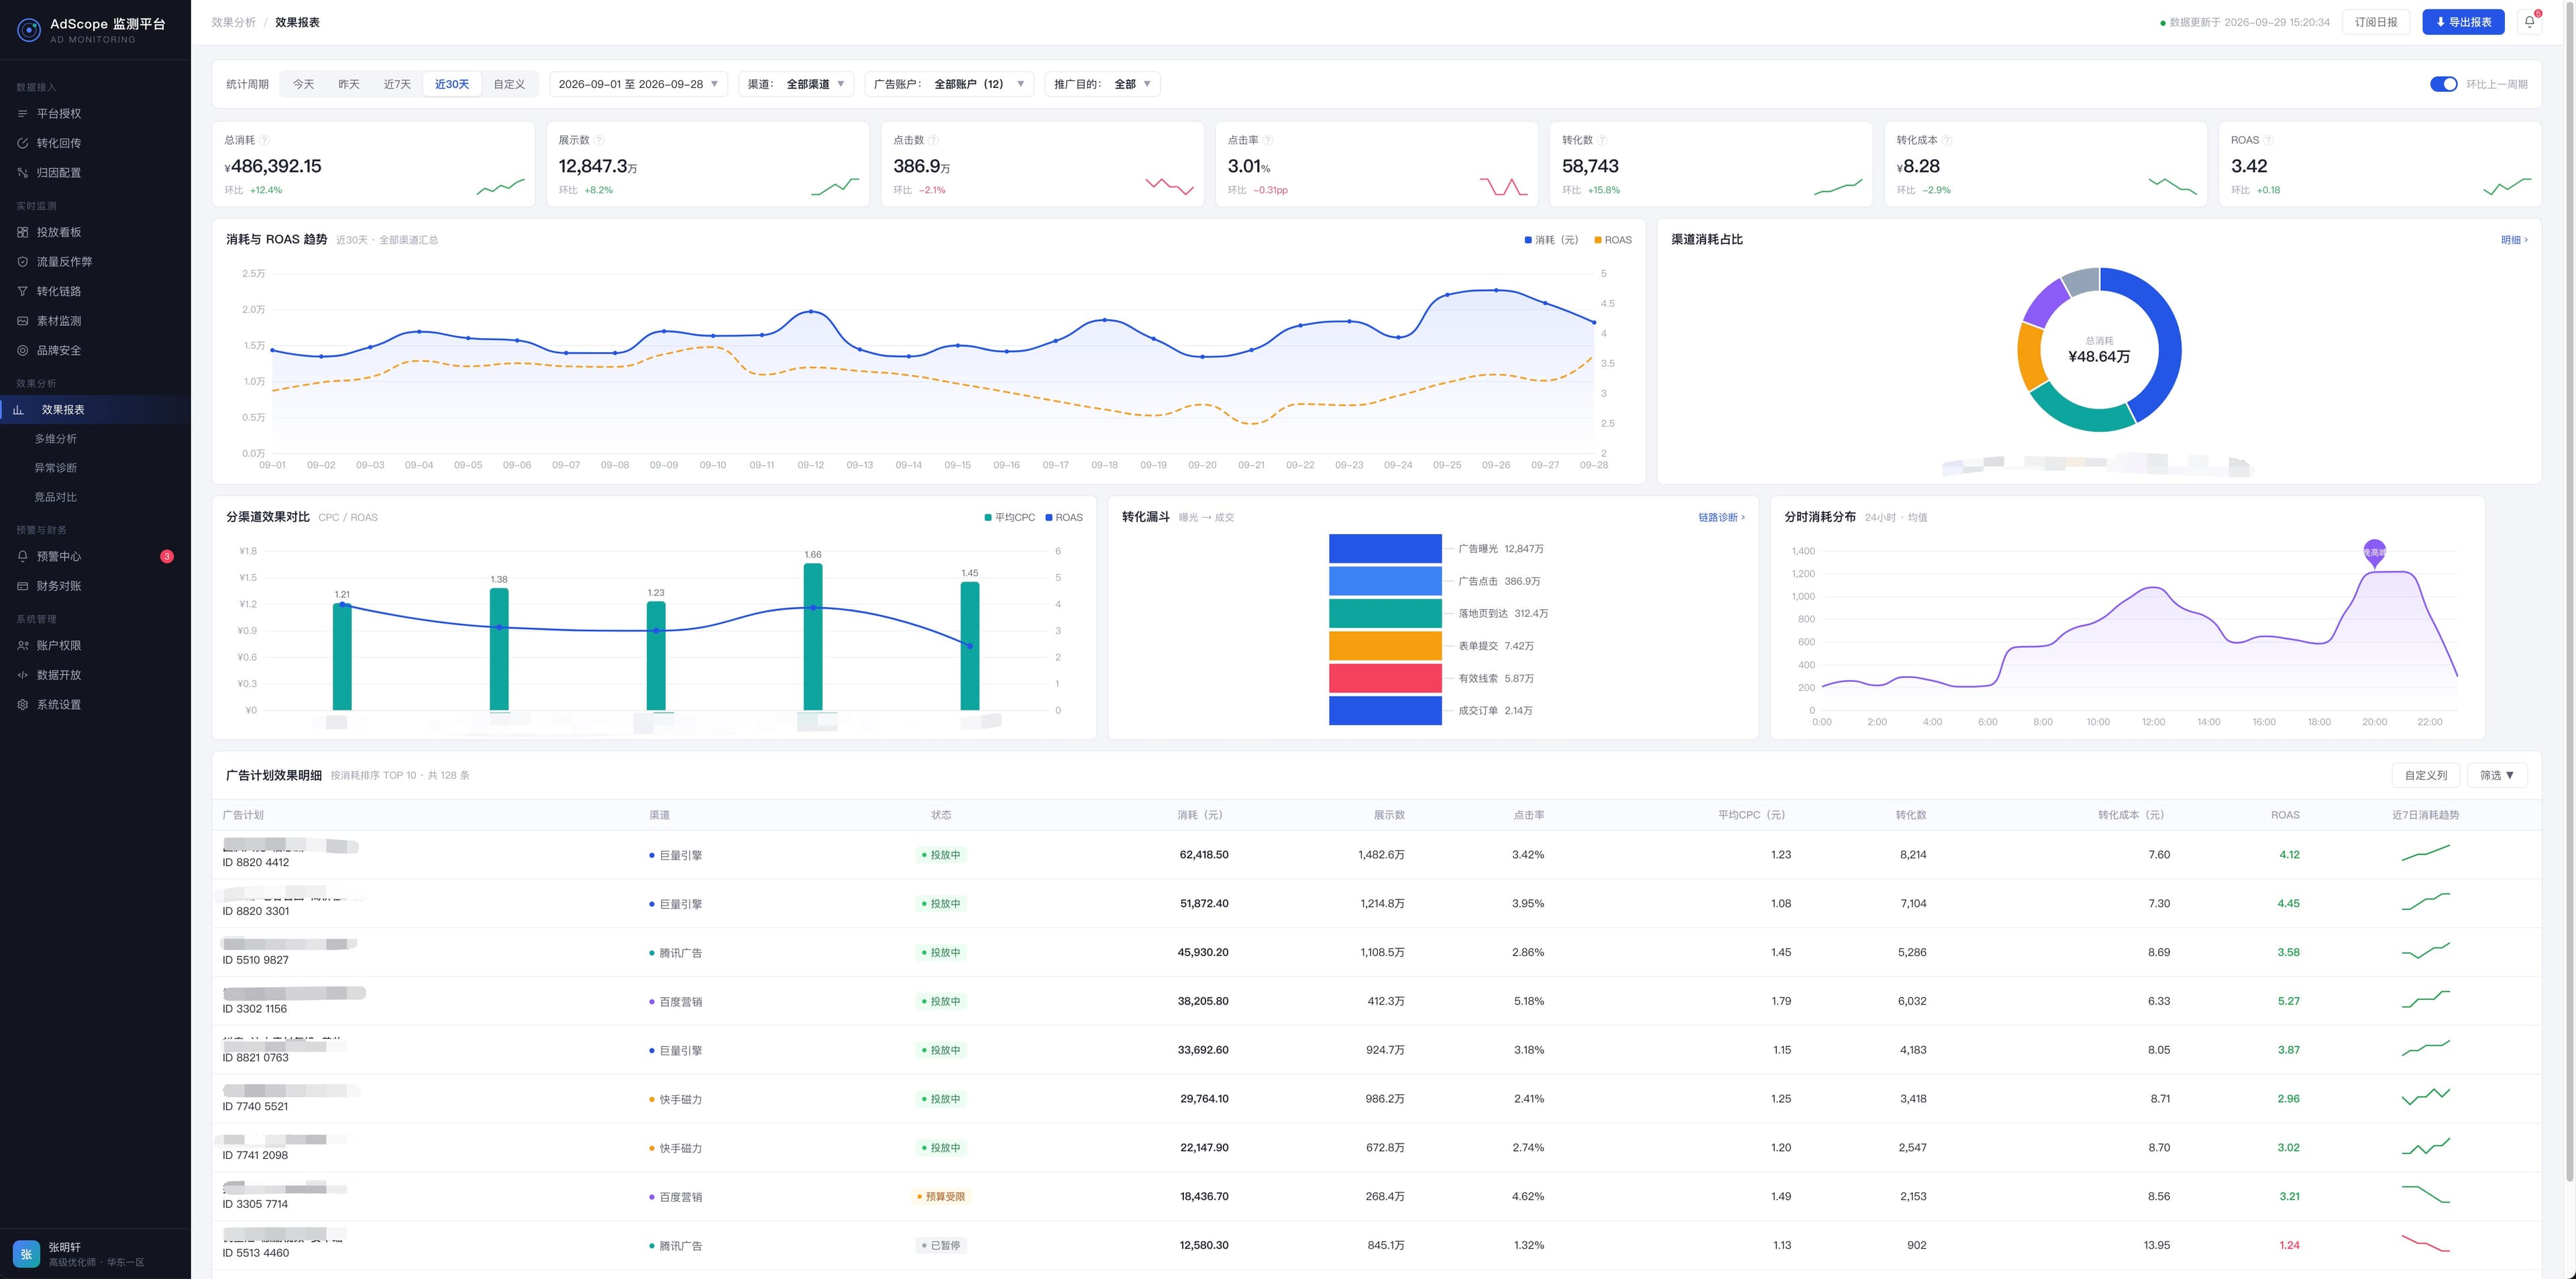Click the 广告曝光 blue funnel bar
This screenshot has width=2576, height=1279.
pos(1385,549)
